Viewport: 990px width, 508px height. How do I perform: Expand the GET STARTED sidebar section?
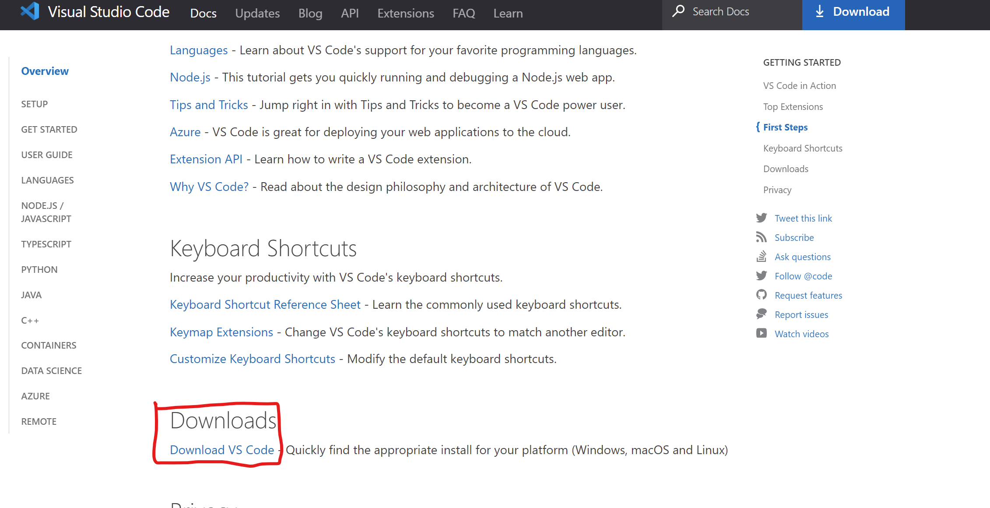[x=49, y=130]
